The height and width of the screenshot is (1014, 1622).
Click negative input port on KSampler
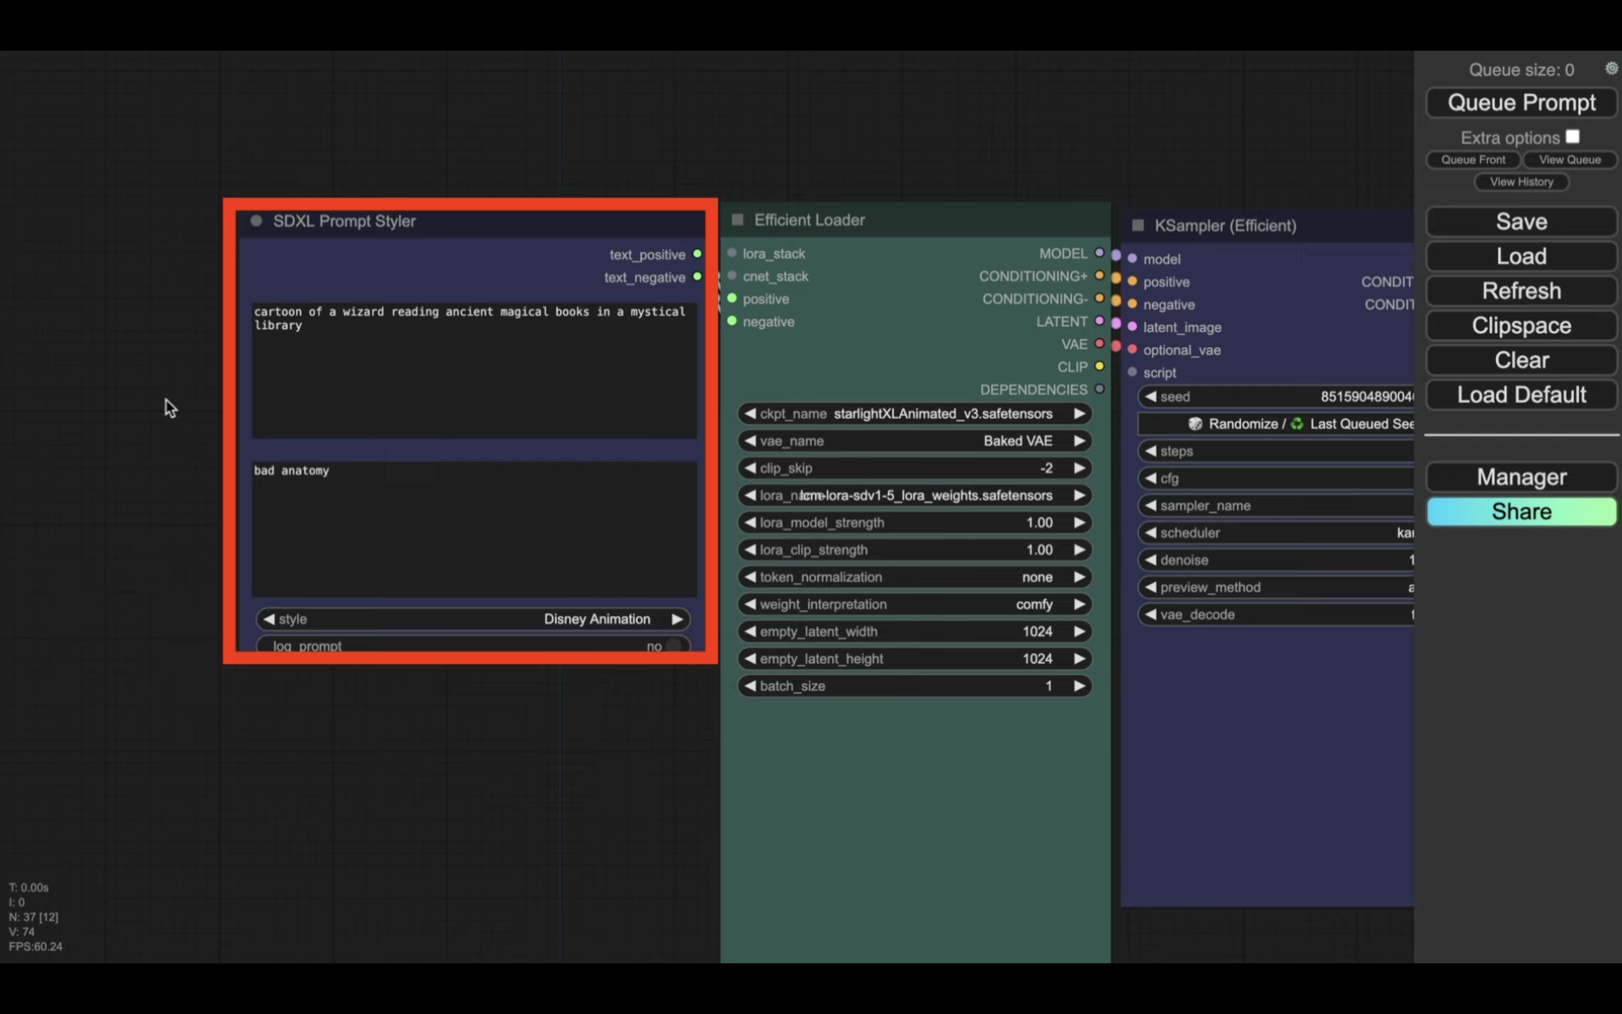coord(1132,304)
